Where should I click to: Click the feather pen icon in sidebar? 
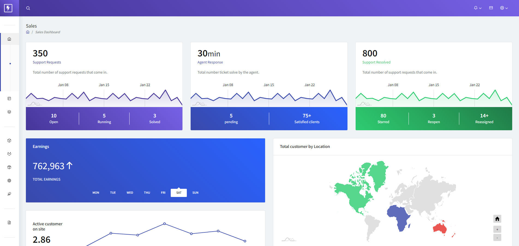click(x=9, y=194)
